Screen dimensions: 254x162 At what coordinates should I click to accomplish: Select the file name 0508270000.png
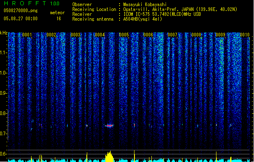[x=21, y=11]
